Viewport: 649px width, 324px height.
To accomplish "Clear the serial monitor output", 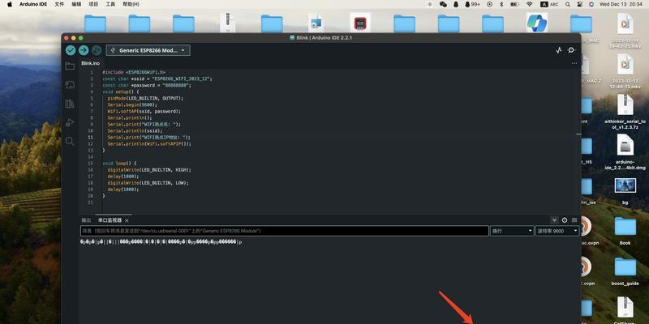I will click(574, 220).
